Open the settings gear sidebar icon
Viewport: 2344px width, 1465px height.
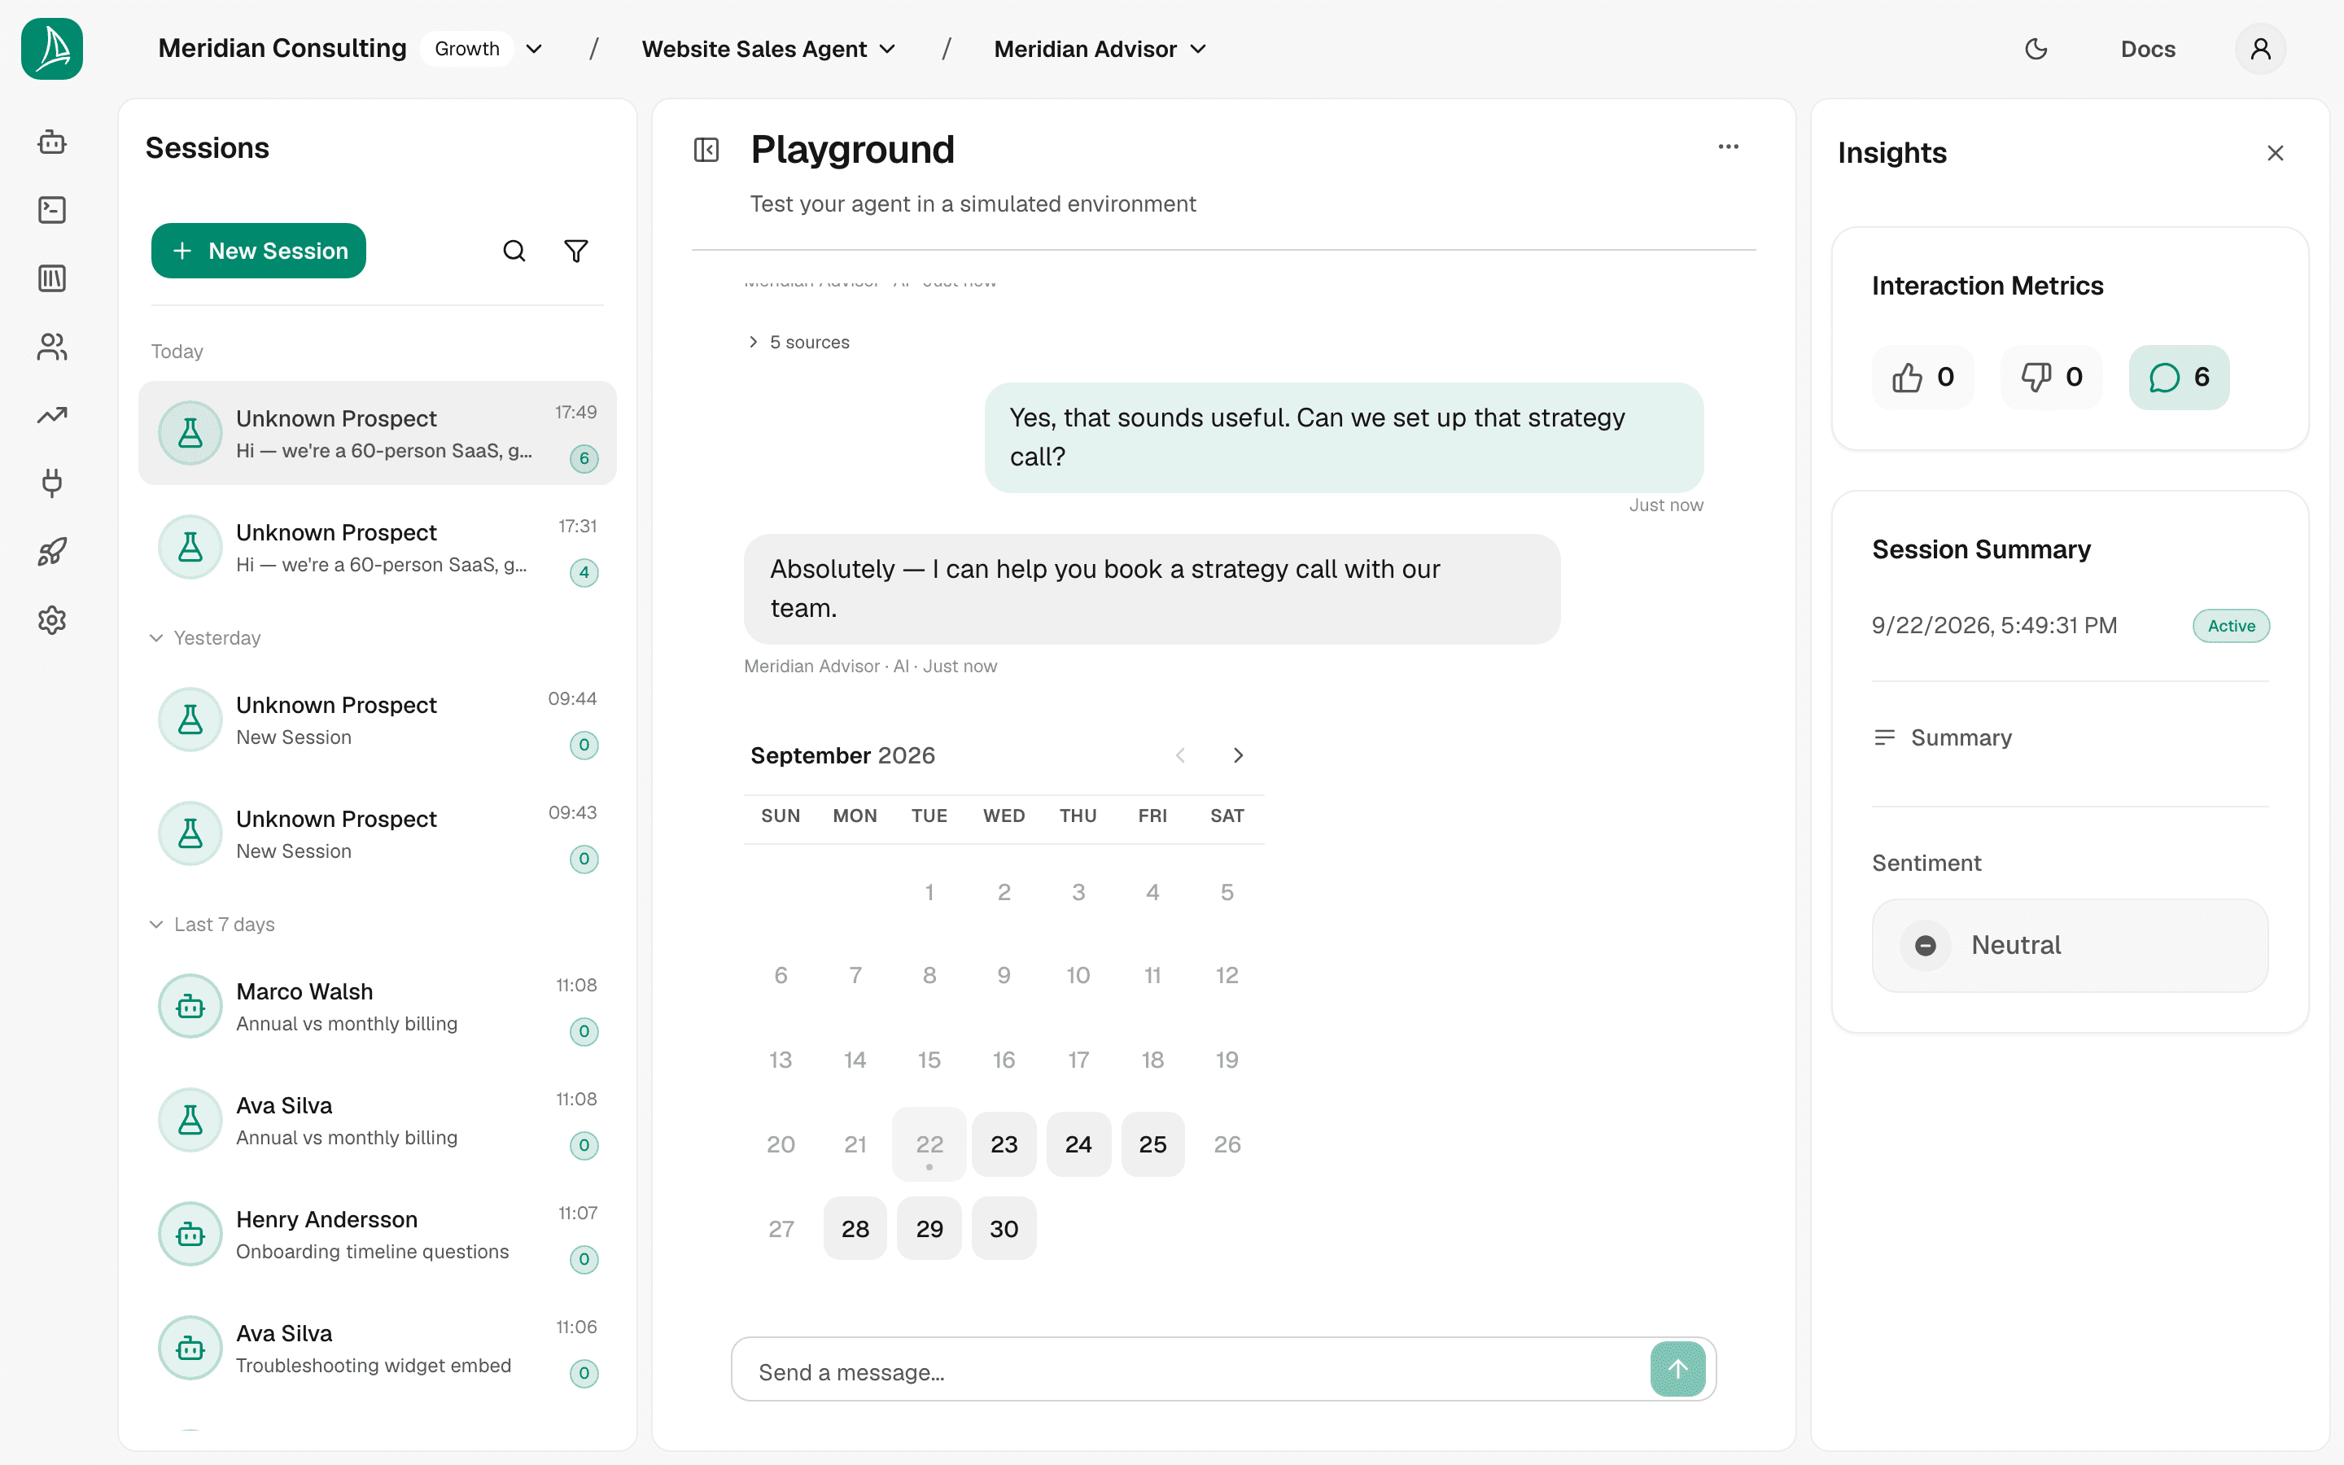coord(52,620)
